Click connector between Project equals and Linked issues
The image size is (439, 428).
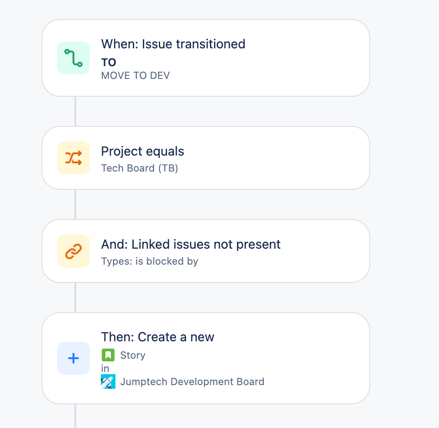(75, 204)
